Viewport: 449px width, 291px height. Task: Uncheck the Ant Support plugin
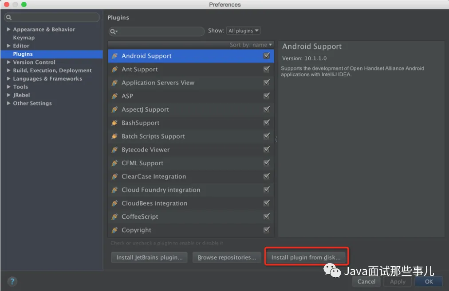pyautogui.click(x=267, y=69)
